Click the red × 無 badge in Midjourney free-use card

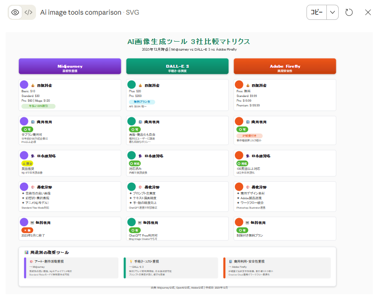27,230
